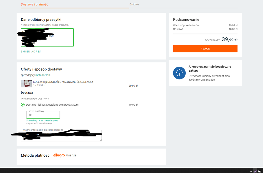Click the 39,99 zł total amount

tap(230, 40)
